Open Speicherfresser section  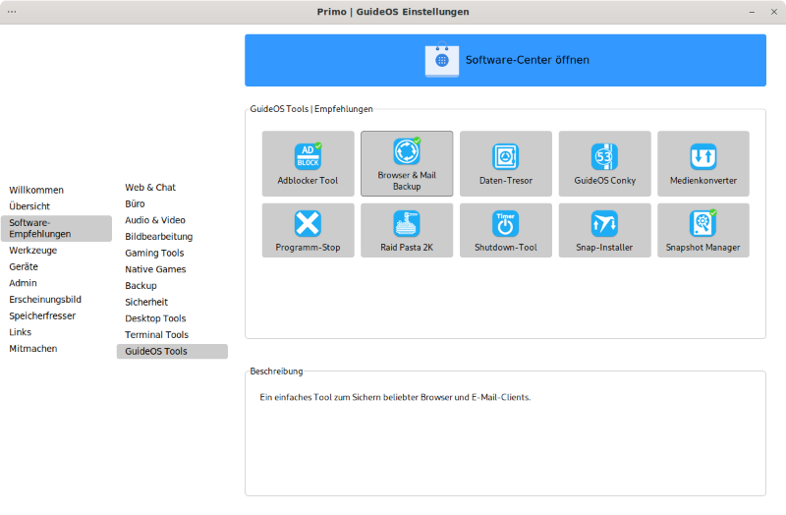(x=42, y=315)
